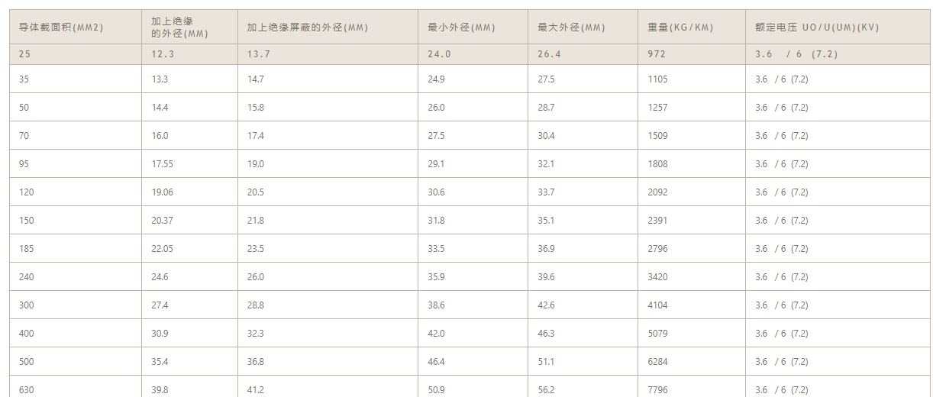
Task: Select the cell with conductor area 25
Action: 76,54
